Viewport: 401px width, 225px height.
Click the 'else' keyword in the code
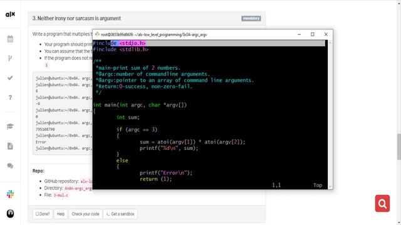click(x=122, y=161)
